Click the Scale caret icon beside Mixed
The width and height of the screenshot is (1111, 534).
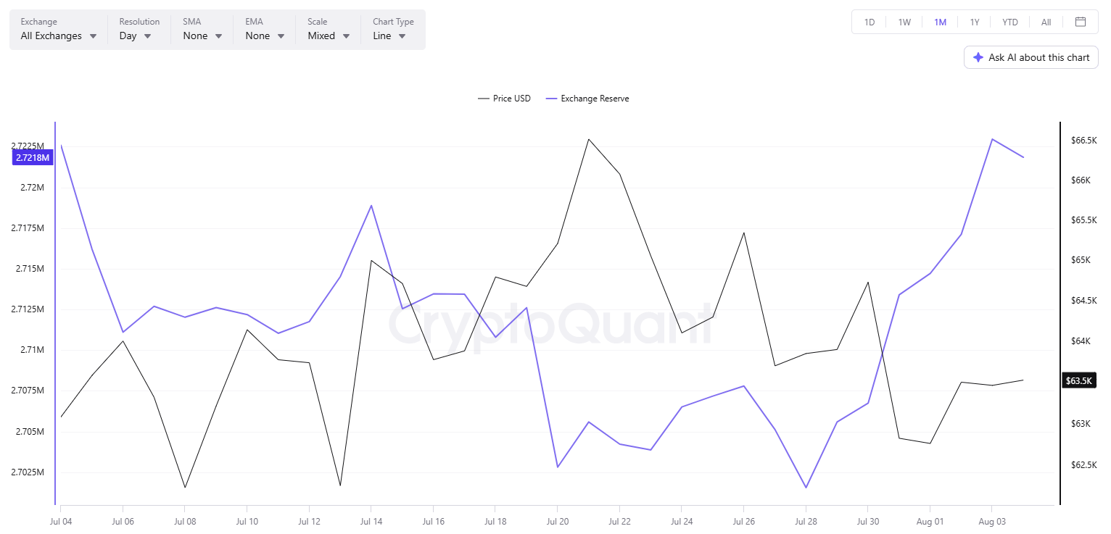pyautogui.click(x=346, y=36)
